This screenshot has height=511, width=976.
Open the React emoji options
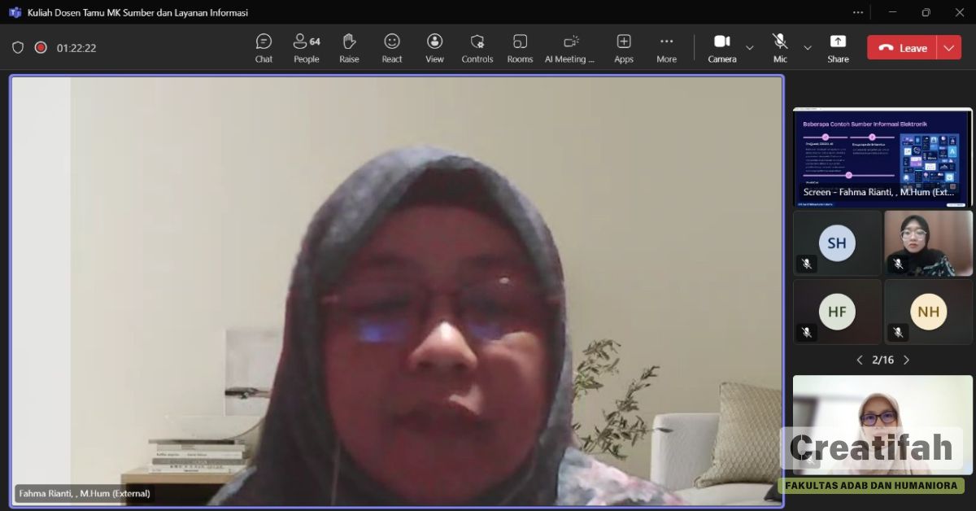pos(392,48)
